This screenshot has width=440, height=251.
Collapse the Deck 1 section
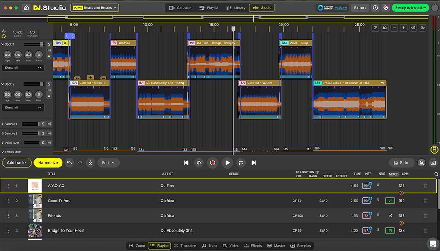(x=3, y=44)
